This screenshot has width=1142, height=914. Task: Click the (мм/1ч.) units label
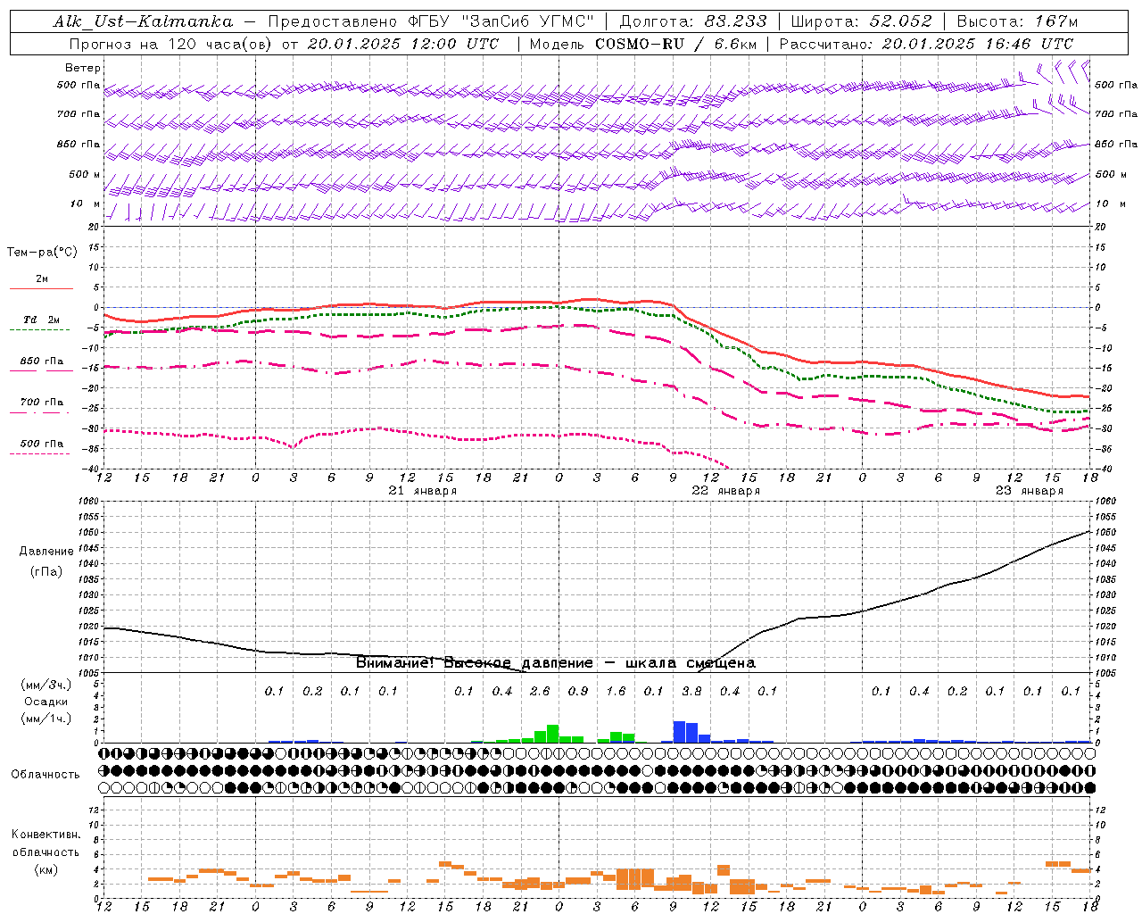(46, 719)
